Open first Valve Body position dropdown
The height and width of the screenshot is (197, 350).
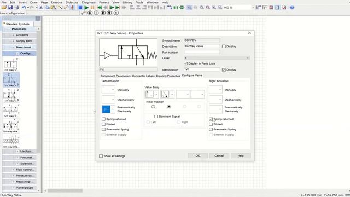pos(152,94)
